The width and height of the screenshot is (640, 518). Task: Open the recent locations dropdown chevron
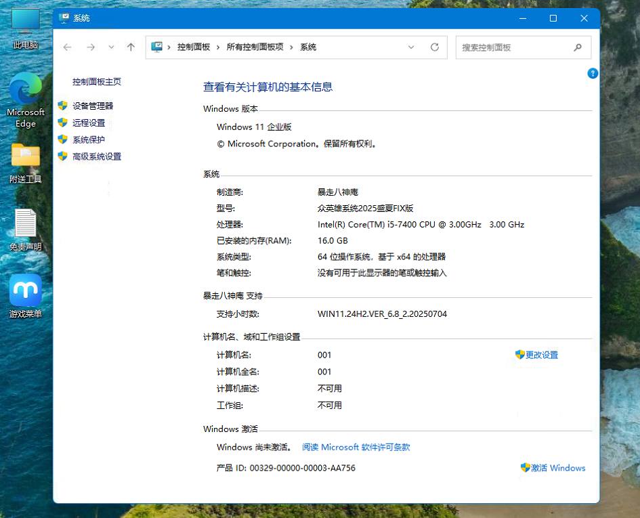point(111,47)
